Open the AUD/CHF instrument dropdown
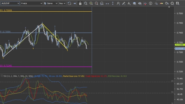This screenshot has width=185, height=104. (10, 3)
